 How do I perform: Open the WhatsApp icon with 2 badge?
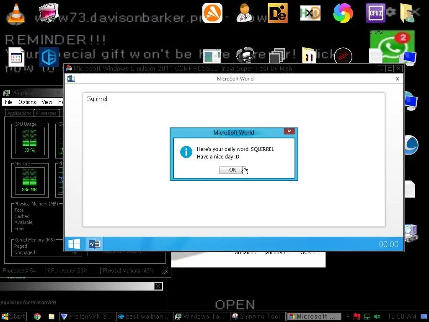click(392, 46)
